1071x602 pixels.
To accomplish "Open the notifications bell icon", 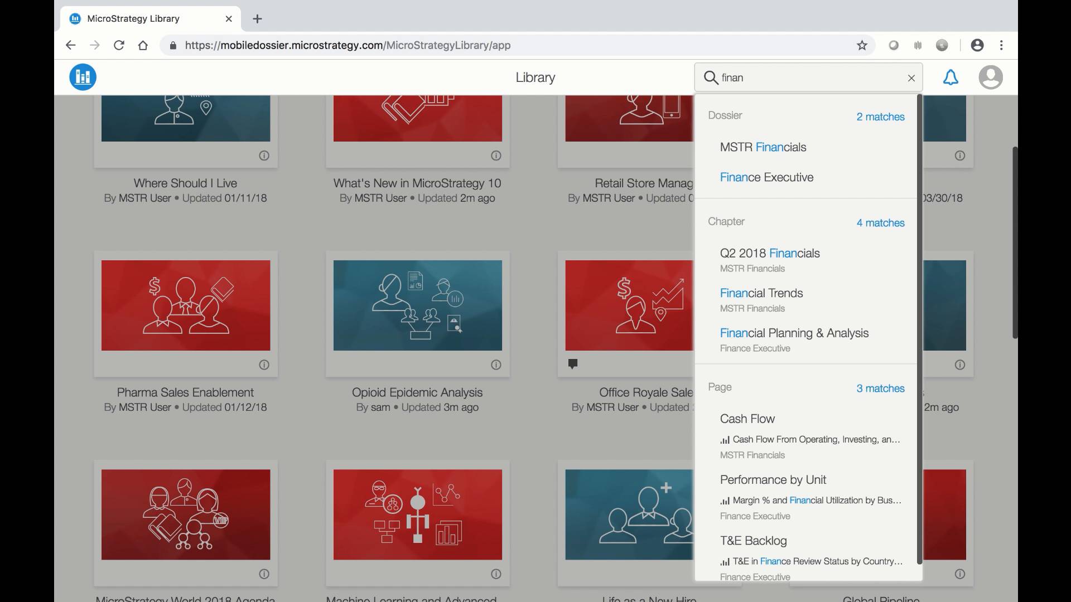I will point(951,77).
